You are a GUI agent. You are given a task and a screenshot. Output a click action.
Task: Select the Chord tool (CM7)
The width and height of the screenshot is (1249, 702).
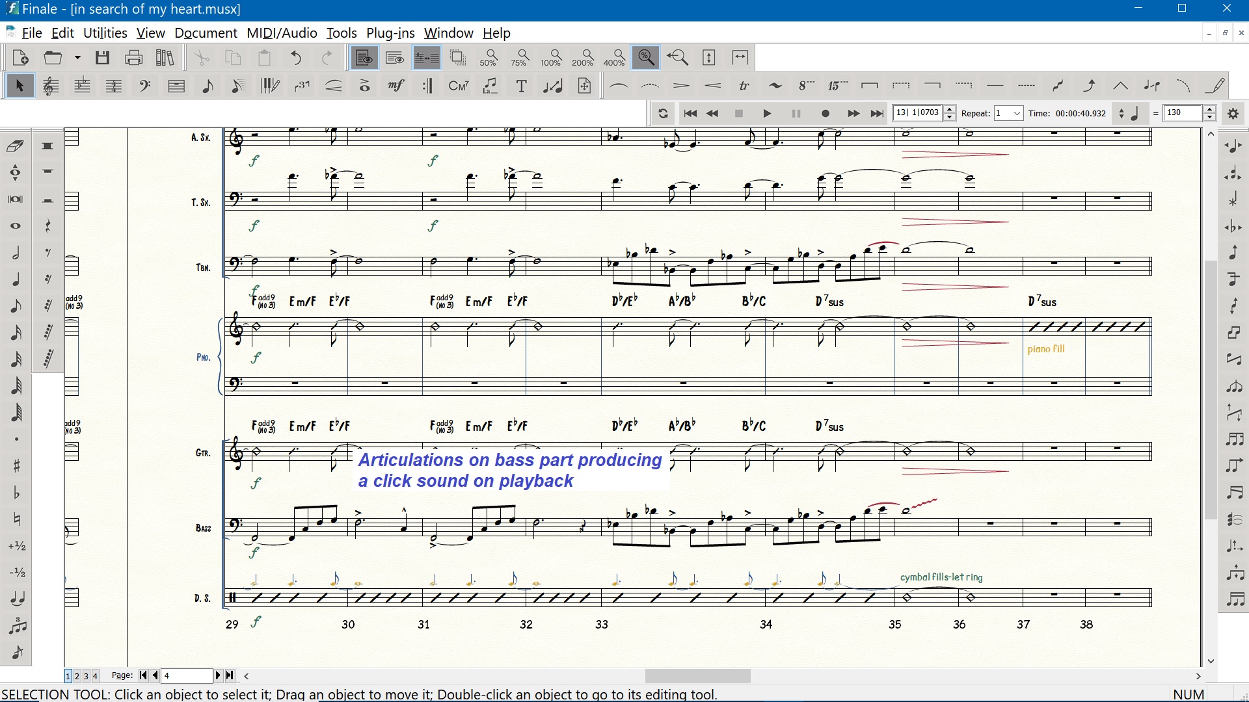(459, 86)
